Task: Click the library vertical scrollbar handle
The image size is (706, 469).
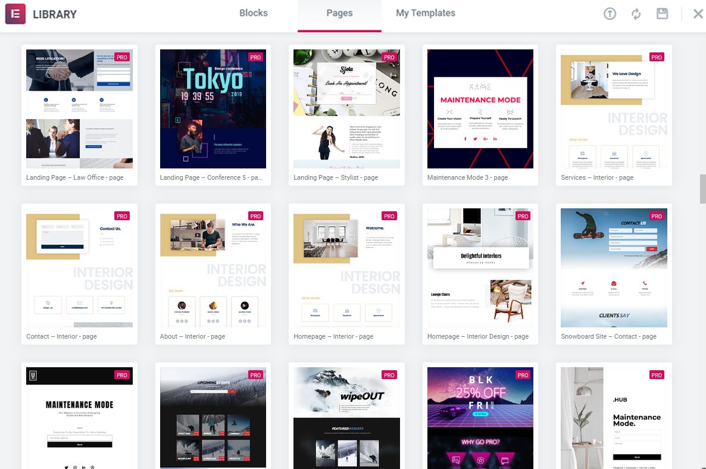Action: [x=702, y=189]
